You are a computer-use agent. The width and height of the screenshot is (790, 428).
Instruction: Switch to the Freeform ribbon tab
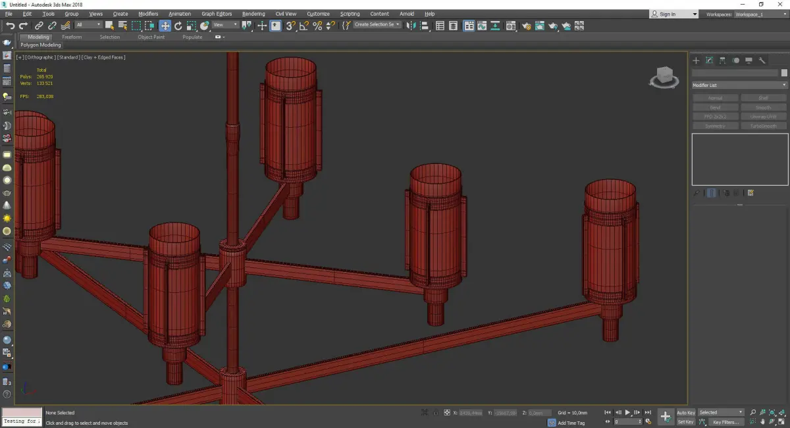72,37
